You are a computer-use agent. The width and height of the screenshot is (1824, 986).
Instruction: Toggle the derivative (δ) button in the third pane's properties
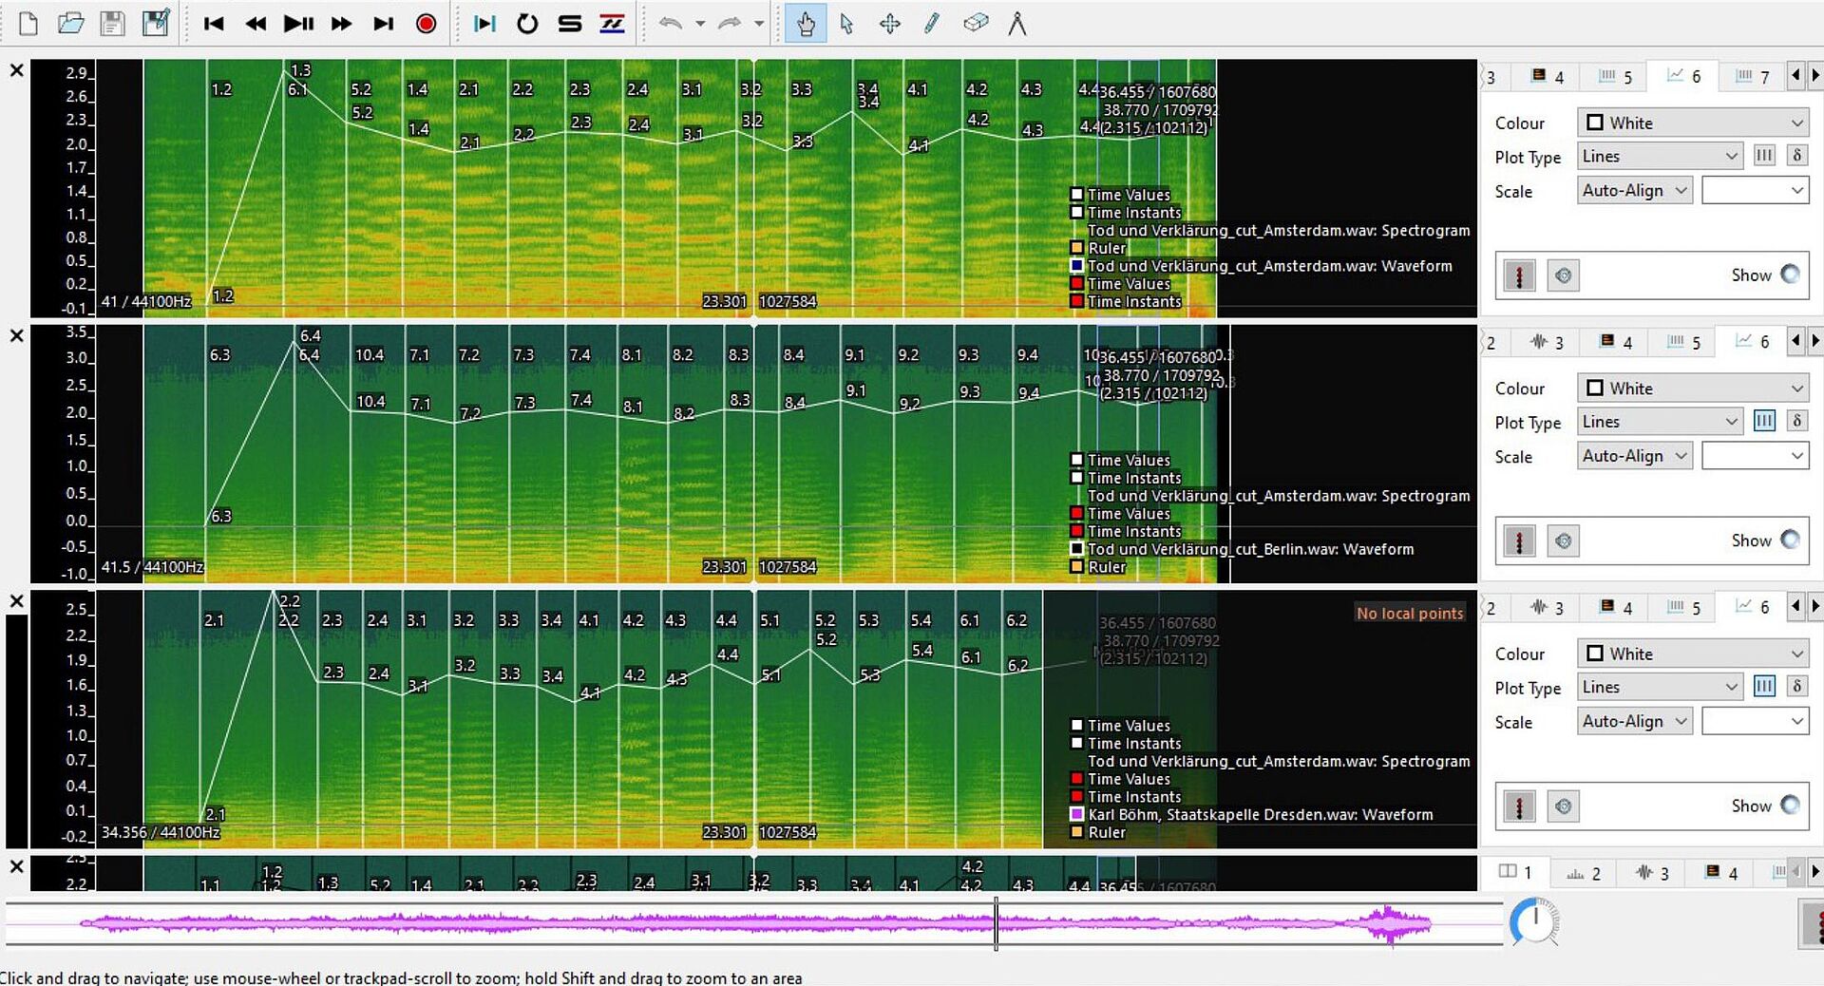pos(1796,687)
